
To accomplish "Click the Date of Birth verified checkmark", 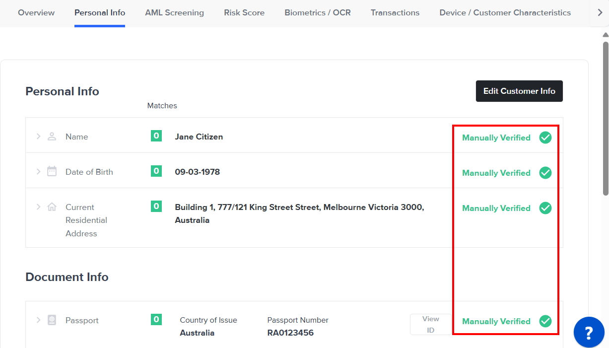I will click(545, 173).
